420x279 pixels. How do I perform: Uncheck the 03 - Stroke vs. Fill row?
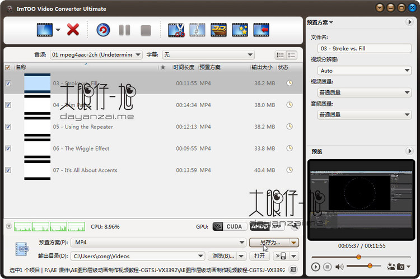coord(8,83)
